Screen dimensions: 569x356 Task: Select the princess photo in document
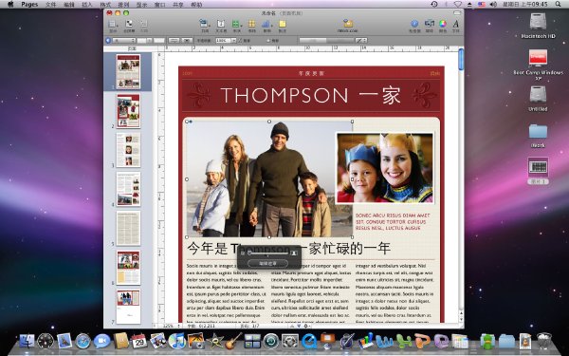[385, 168]
